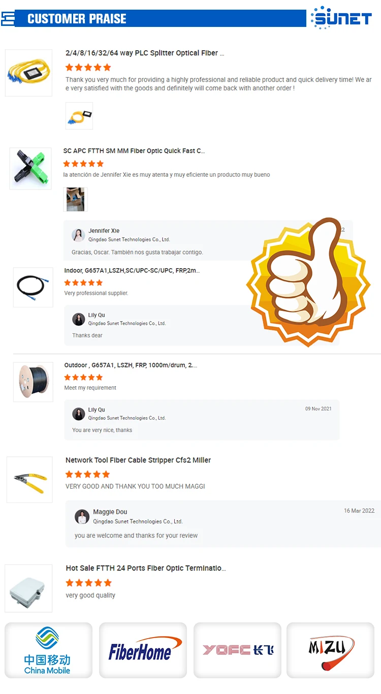
Task: Click Maggie Dou's avatar
Action: point(82,516)
